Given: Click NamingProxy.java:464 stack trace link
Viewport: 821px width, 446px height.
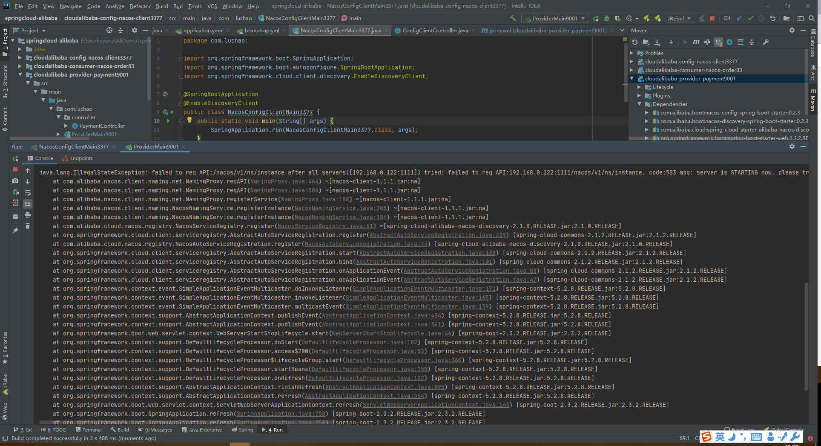Looking at the screenshot, I should [x=284, y=182].
